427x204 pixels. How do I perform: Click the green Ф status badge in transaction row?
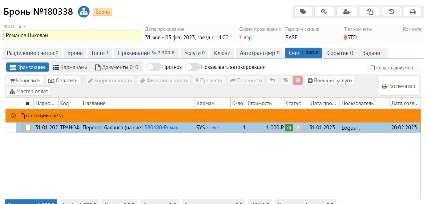click(x=289, y=128)
